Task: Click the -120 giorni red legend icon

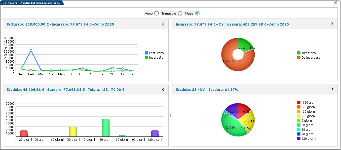Action: [299, 102]
